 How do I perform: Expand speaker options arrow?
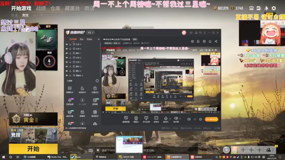coord(180,119)
